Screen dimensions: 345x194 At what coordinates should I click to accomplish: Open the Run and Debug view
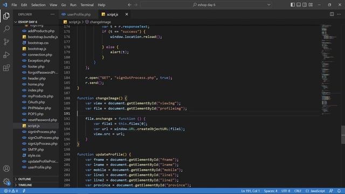(6, 55)
